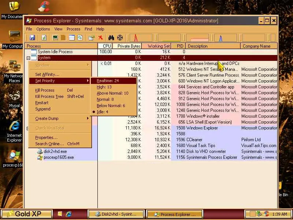Open the Set Priority submenu
This screenshot has width=293, height=220.
pyautogui.click(x=60, y=81)
